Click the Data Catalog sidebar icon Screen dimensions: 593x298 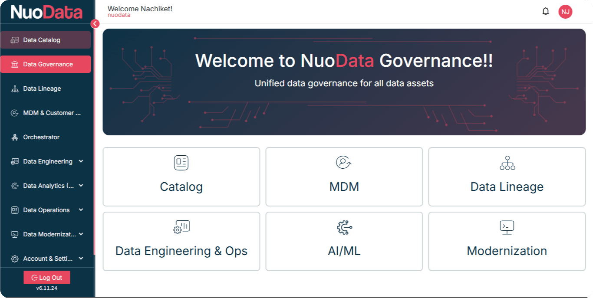coord(15,40)
